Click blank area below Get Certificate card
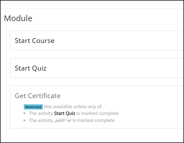The height and width of the screenshot is (143, 184). tap(92, 135)
